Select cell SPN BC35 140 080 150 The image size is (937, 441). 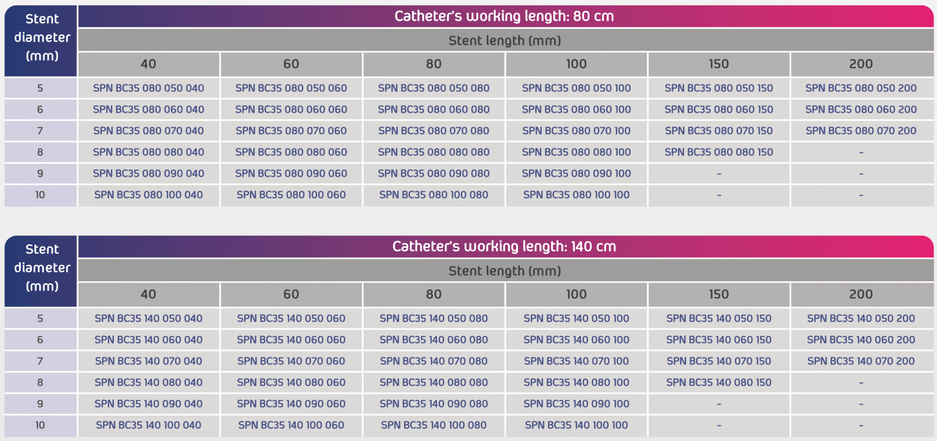pyautogui.click(x=718, y=382)
